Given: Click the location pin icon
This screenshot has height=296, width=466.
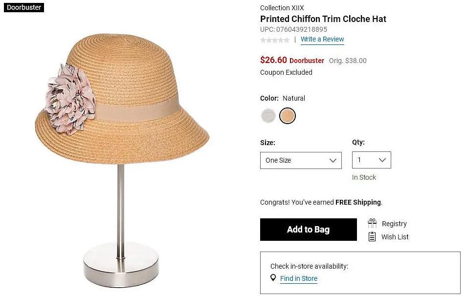Looking at the screenshot, I should click(273, 278).
